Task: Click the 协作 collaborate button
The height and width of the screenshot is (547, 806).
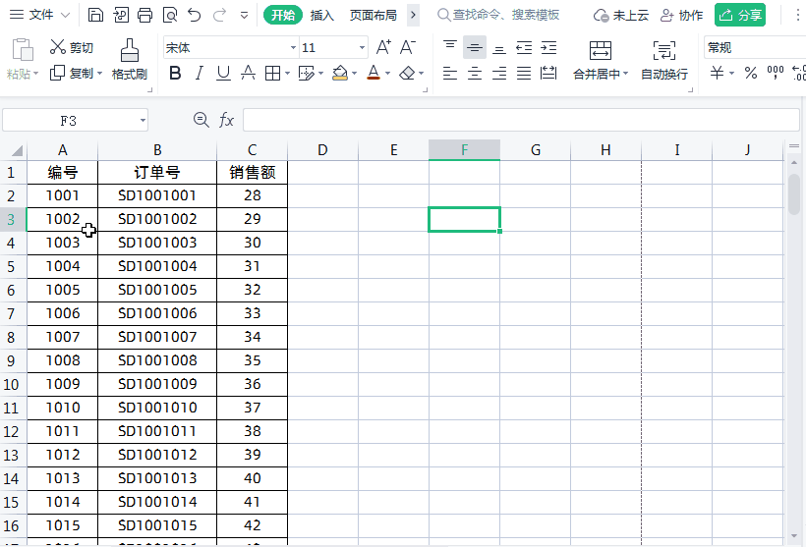Action: [x=681, y=15]
